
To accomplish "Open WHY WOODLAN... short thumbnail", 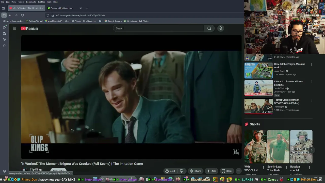I will tap(255, 147).
